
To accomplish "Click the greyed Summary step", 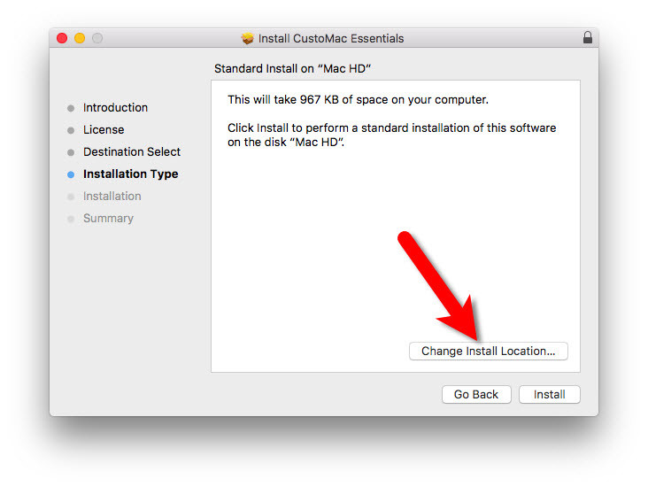I will [108, 219].
